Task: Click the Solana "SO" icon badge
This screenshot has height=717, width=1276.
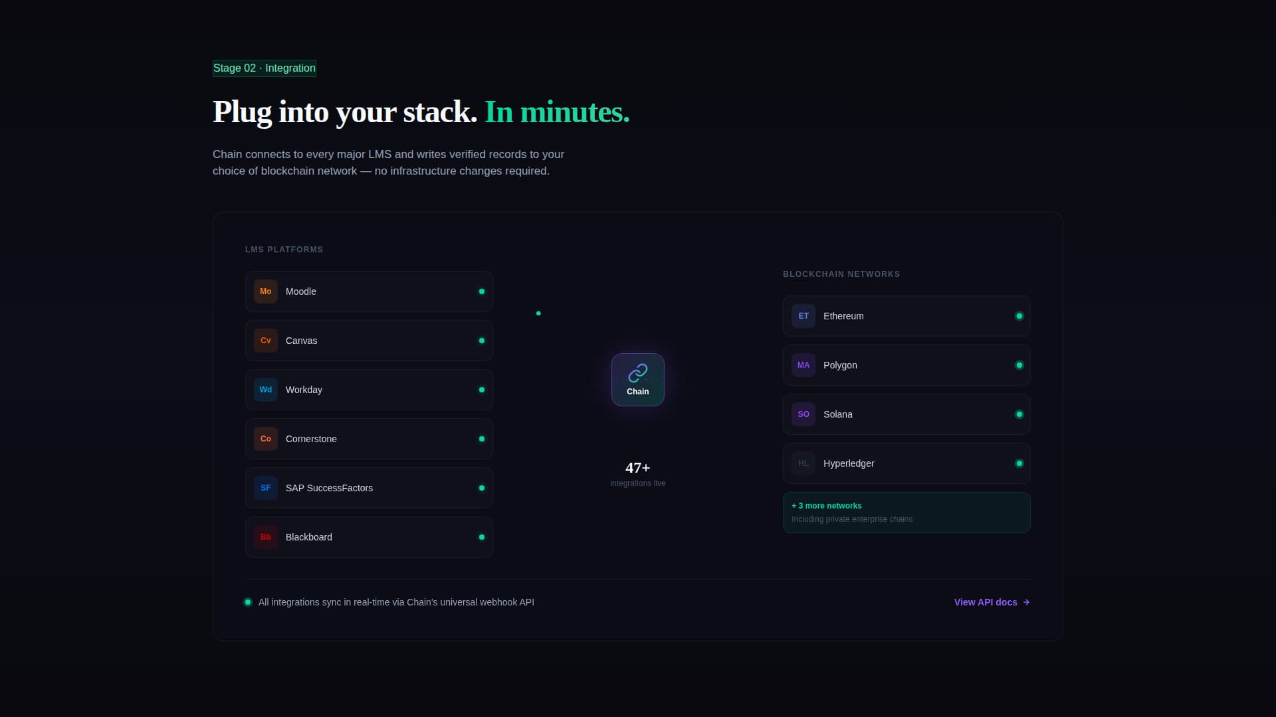Action: click(x=803, y=414)
